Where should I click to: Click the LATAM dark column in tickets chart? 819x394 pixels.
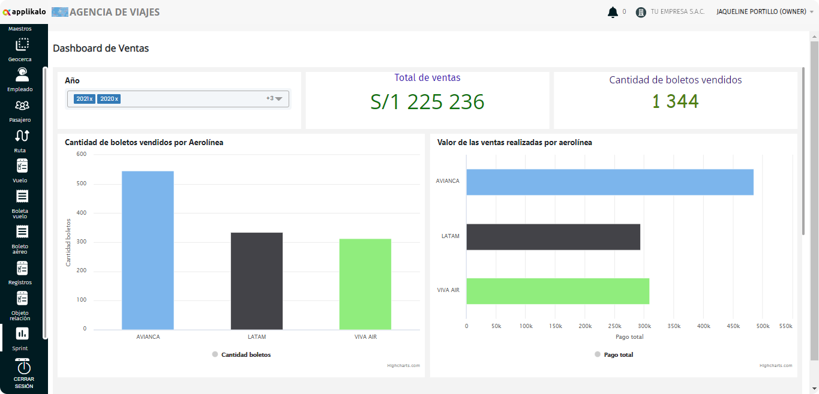coord(257,281)
